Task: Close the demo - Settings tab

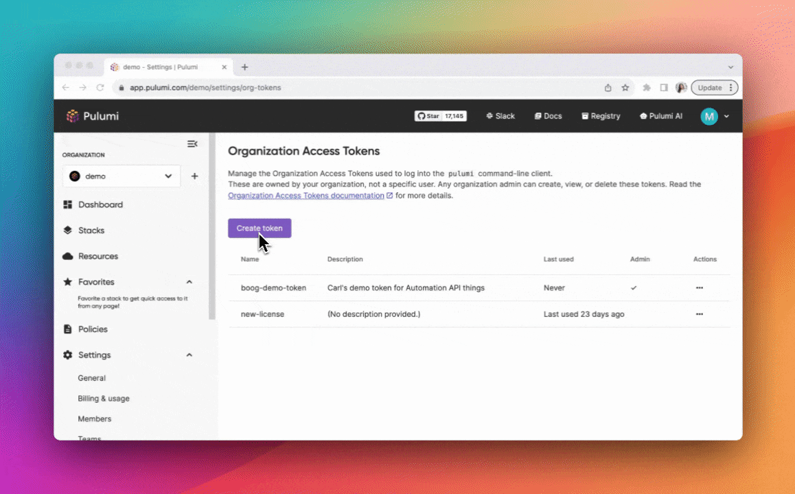Action: pyautogui.click(x=224, y=67)
